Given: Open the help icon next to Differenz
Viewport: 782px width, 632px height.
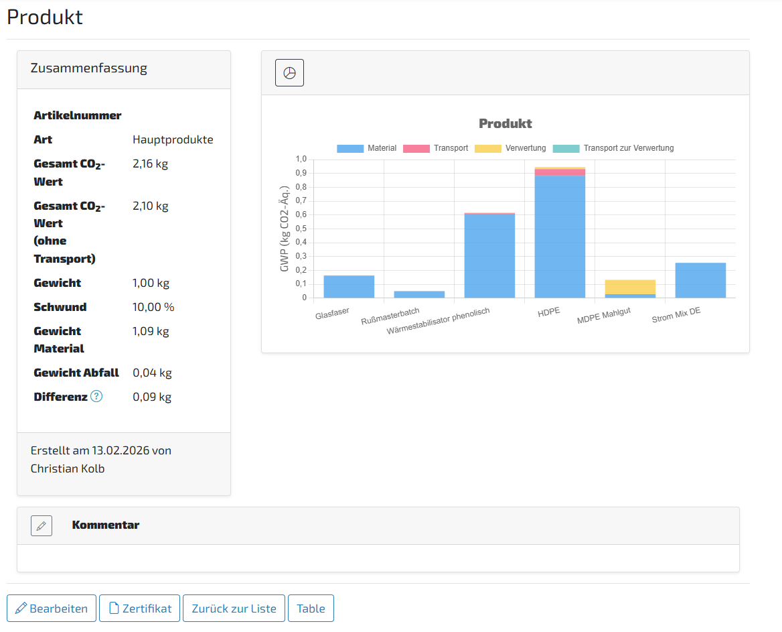Looking at the screenshot, I should pos(96,397).
